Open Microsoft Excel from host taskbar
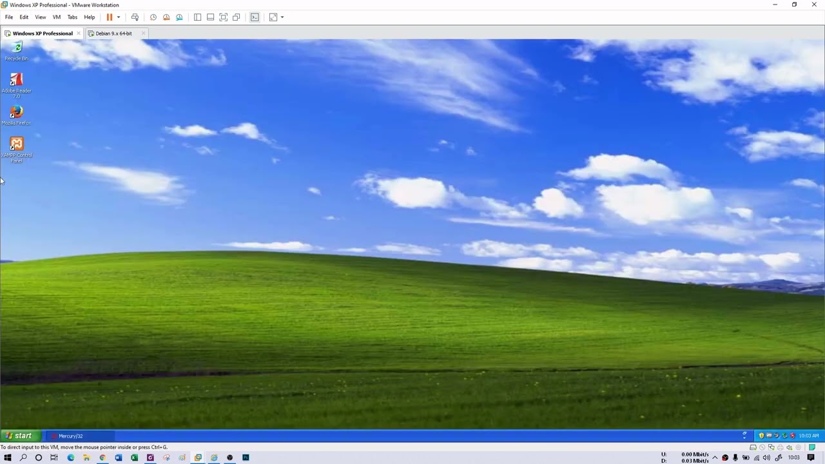The height and width of the screenshot is (464, 825). click(134, 458)
